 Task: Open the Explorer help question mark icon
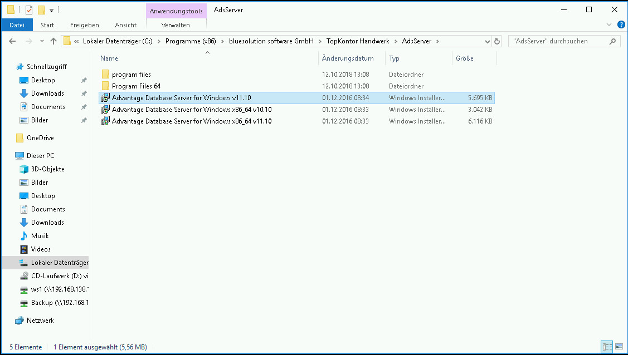click(620, 25)
